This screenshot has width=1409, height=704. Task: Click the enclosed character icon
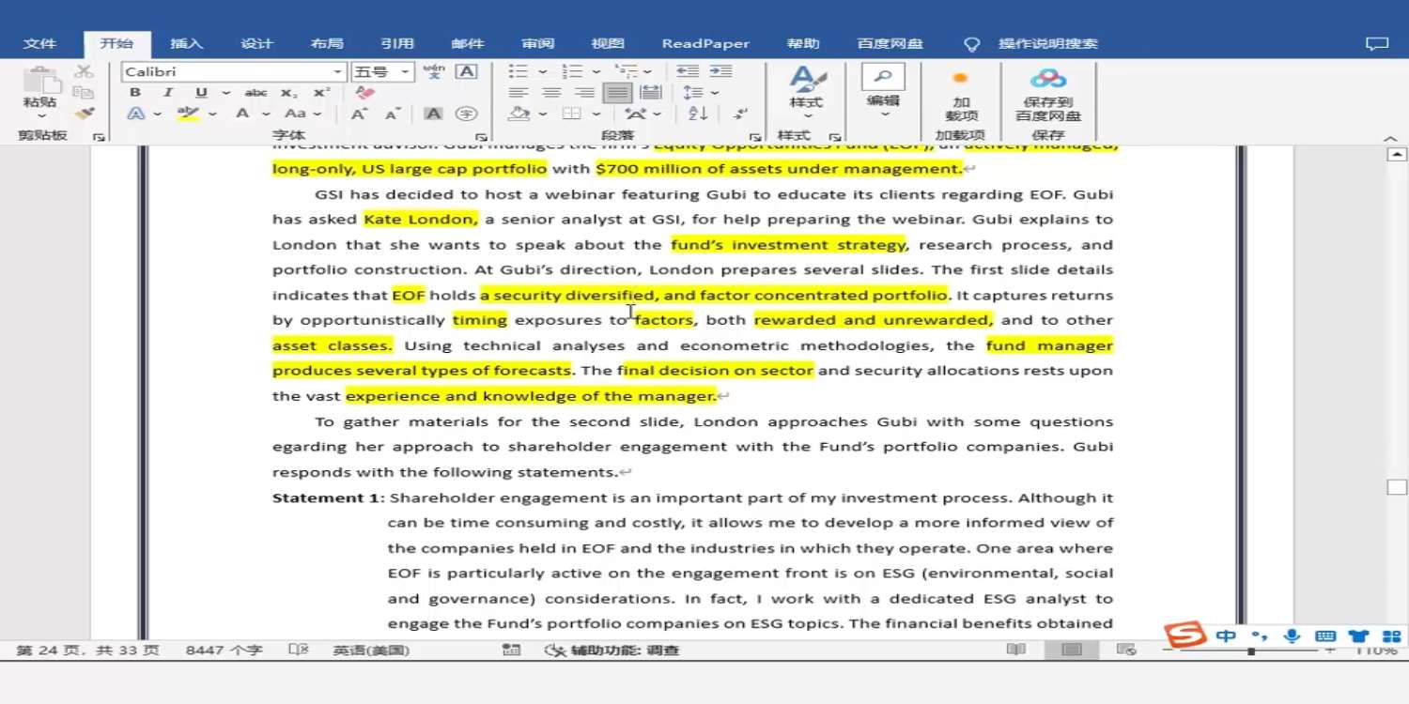[x=466, y=114]
